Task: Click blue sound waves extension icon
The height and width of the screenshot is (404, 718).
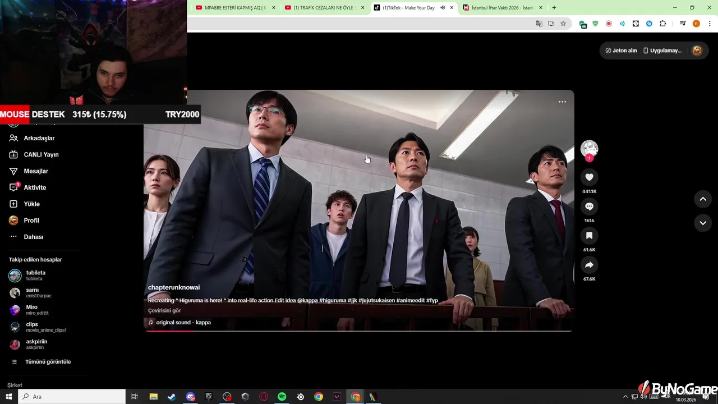Action: point(622,24)
